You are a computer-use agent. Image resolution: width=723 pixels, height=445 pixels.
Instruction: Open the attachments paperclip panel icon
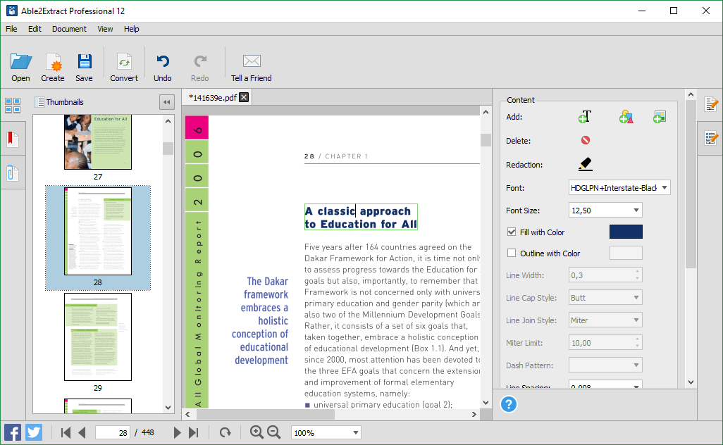click(x=13, y=173)
